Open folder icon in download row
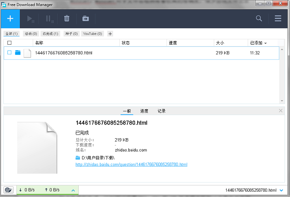290x197 pixels. click(x=18, y=53)
